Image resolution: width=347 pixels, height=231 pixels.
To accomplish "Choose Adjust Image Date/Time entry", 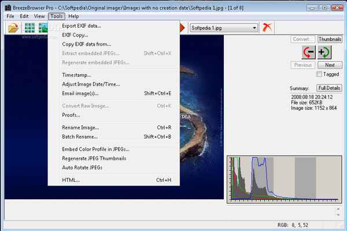I will (x=113, y=84).
